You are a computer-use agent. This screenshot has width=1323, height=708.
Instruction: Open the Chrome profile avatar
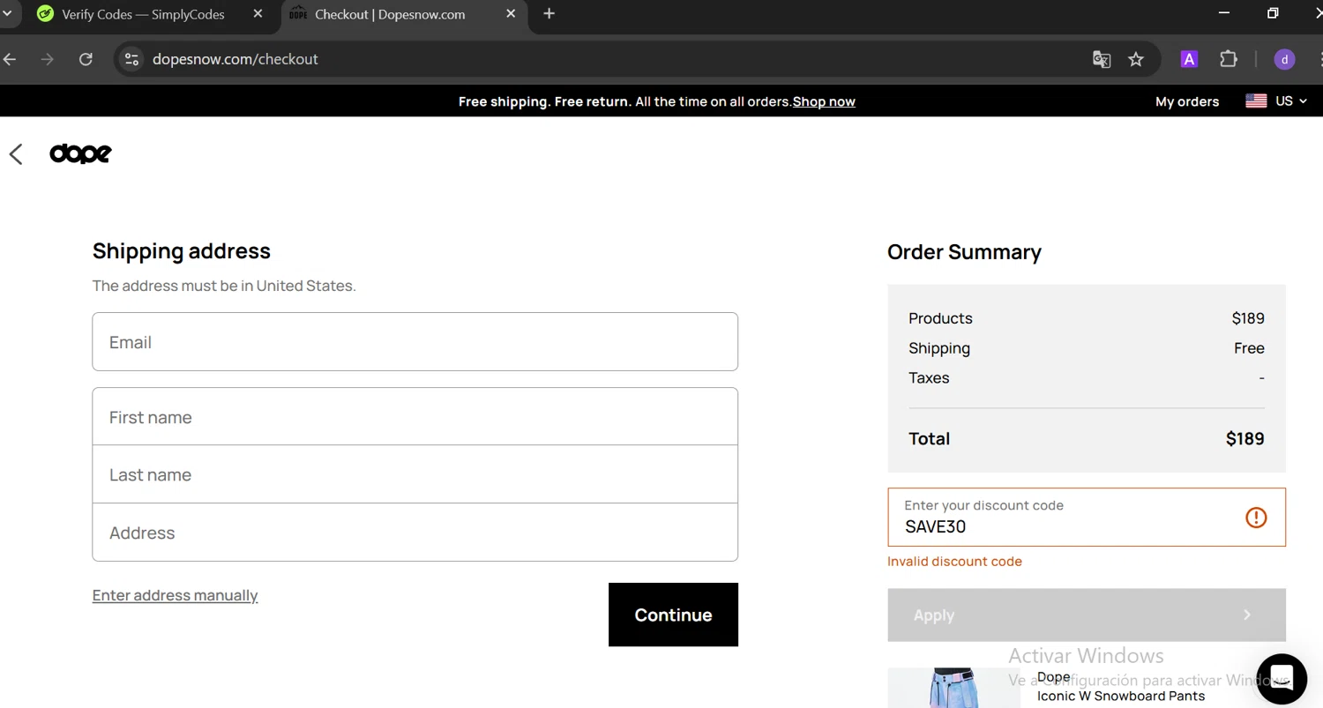tap(1285, 59)
